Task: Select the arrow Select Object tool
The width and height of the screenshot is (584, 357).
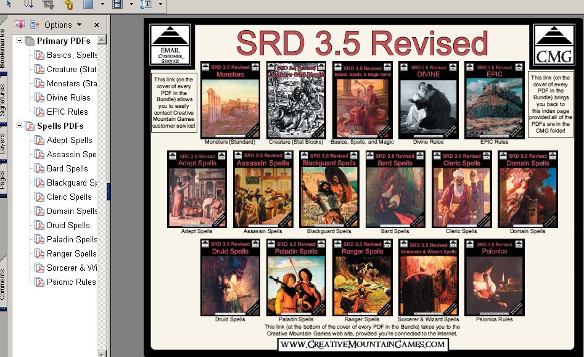Action: [x=9, y=4]
